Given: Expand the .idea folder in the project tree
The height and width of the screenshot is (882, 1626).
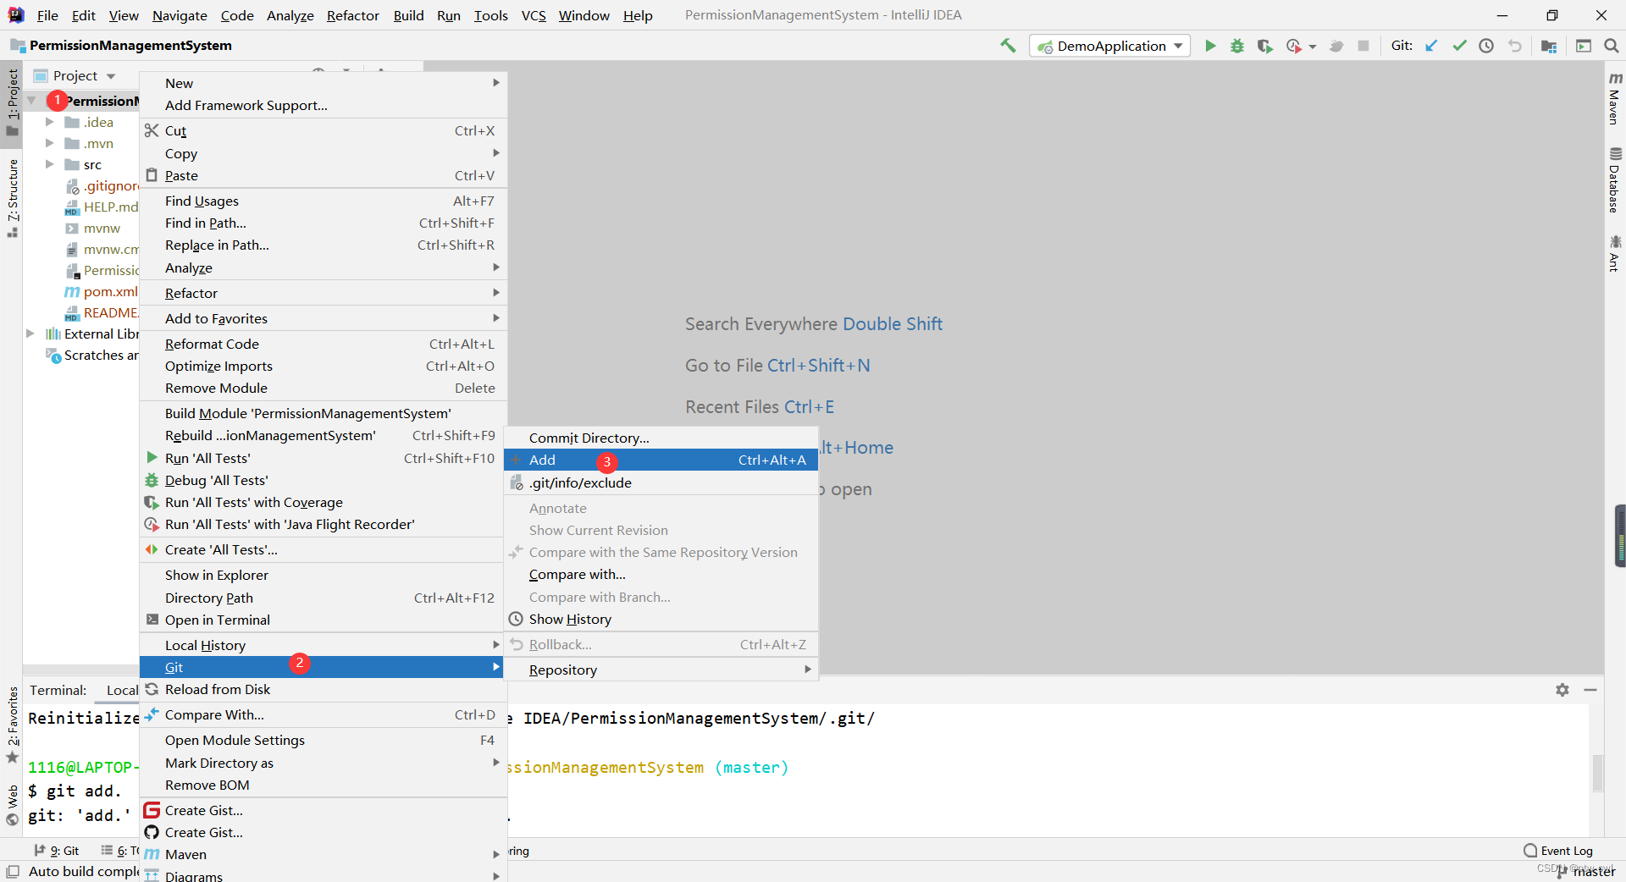Looking at the screenshot, I should click(49, 122).
